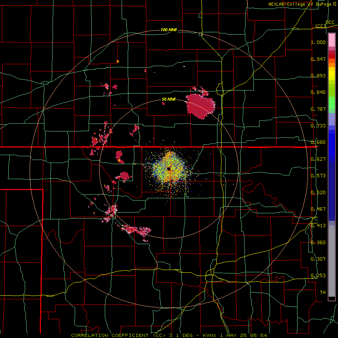The width and height of the screenshot is (338, 338).
Task: Select the 0.680 scale value
Action: [x=318, y=142]
